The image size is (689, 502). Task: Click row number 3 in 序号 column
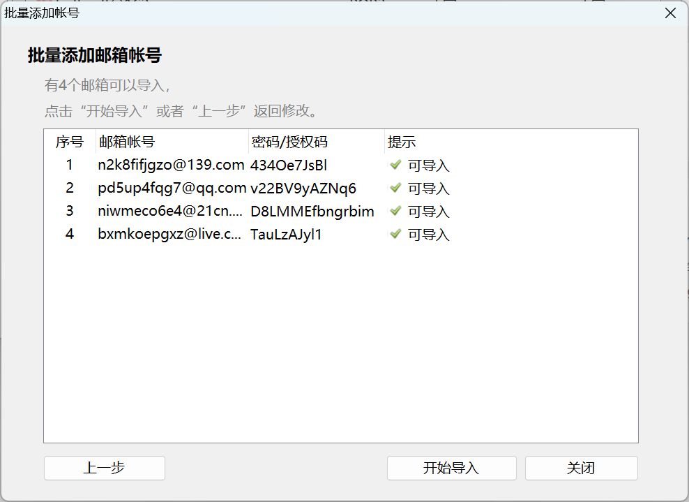pos(70,211)
